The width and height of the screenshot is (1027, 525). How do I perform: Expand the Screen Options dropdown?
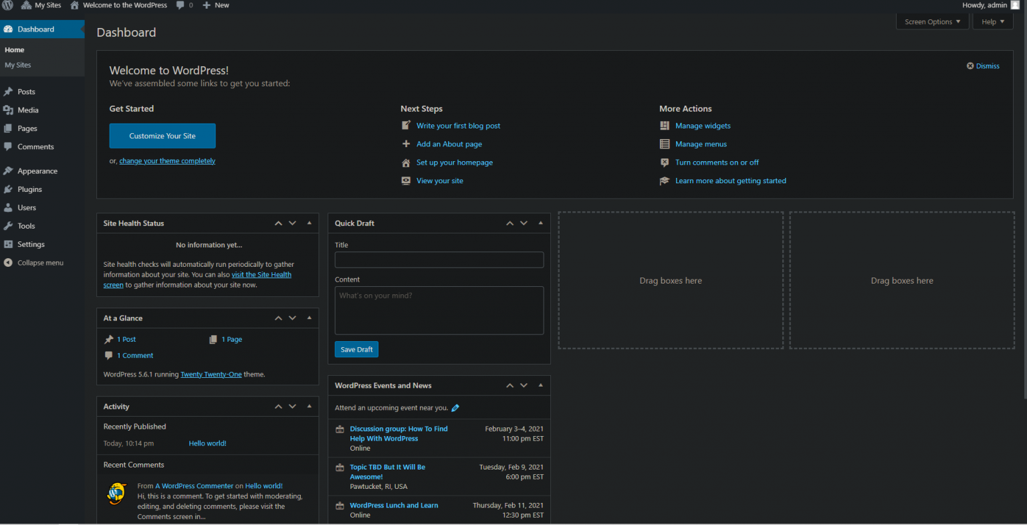pyautogui.click(x=932, y=21)
